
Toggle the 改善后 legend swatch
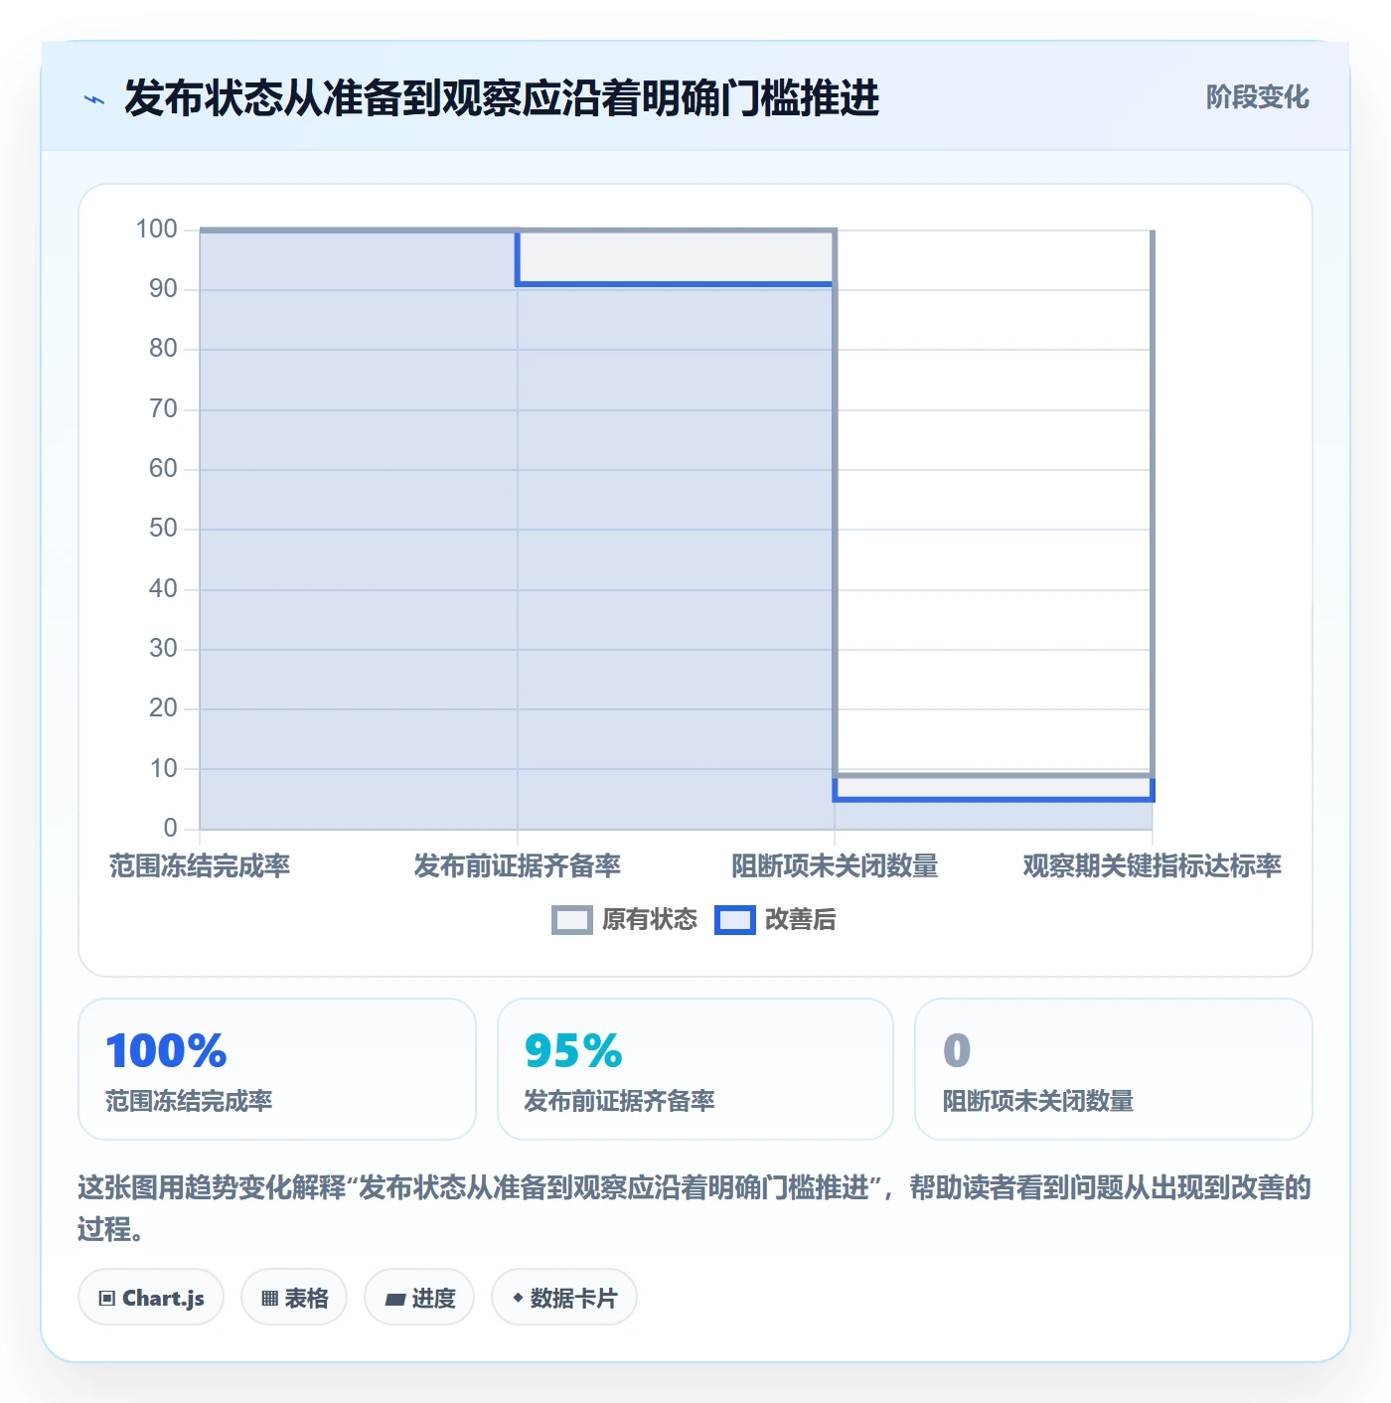coord(735,920)
